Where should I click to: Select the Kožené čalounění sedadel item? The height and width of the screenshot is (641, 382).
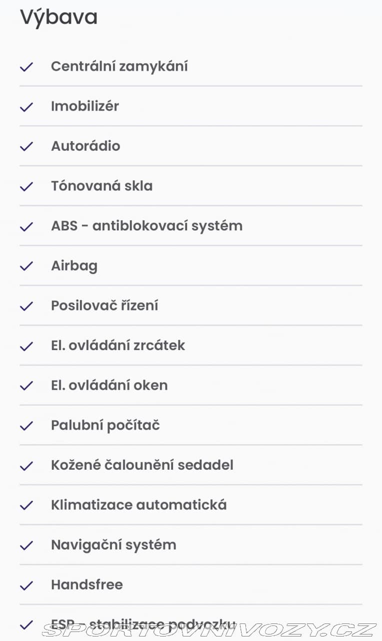click(191, 465)
